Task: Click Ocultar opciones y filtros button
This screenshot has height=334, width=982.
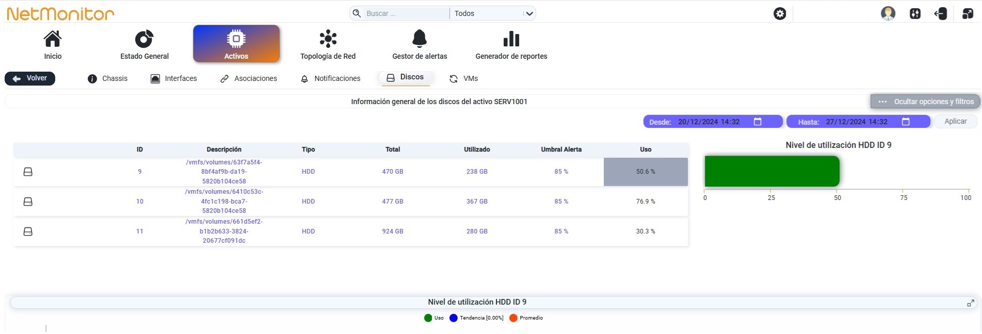Action: click(925, 102)
